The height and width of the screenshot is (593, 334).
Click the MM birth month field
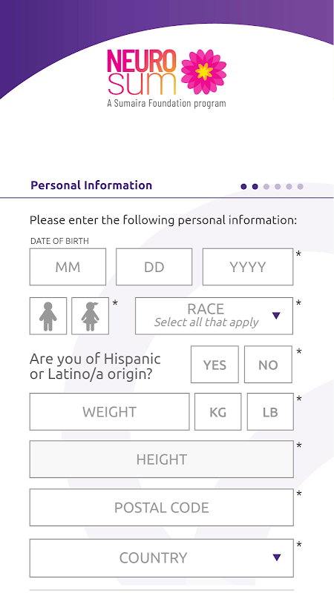(68, 267)
